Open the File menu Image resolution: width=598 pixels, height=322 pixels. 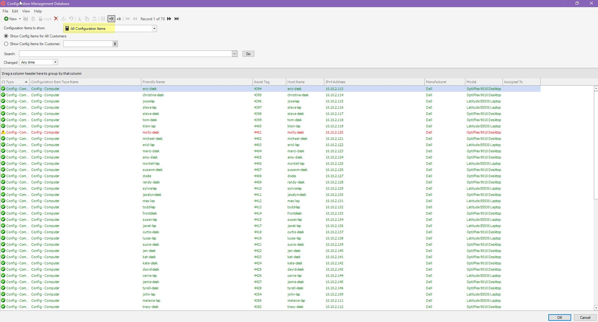[5, 11]
